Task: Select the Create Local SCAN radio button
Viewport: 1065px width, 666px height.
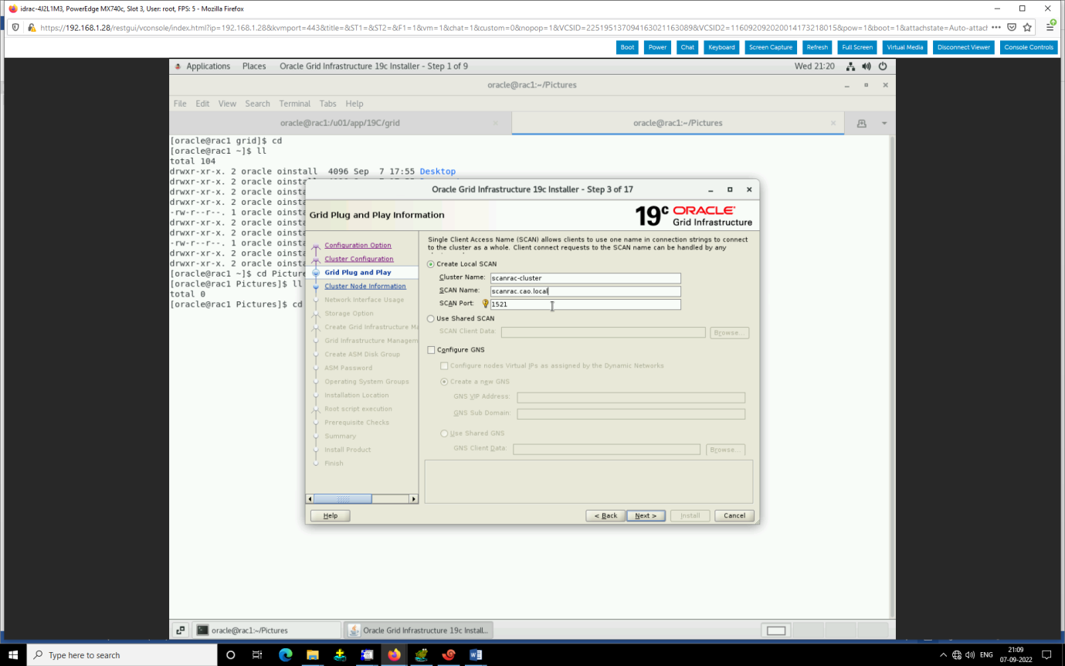Action: click(x=431, y=264)
